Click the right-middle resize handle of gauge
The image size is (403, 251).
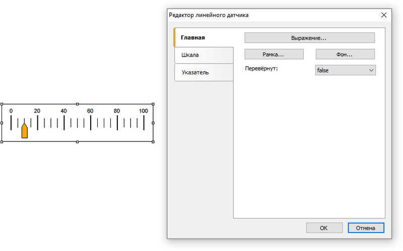click(x=153, y=123)
